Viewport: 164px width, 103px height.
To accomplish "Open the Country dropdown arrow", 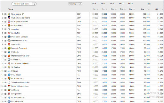I will 80,4.
